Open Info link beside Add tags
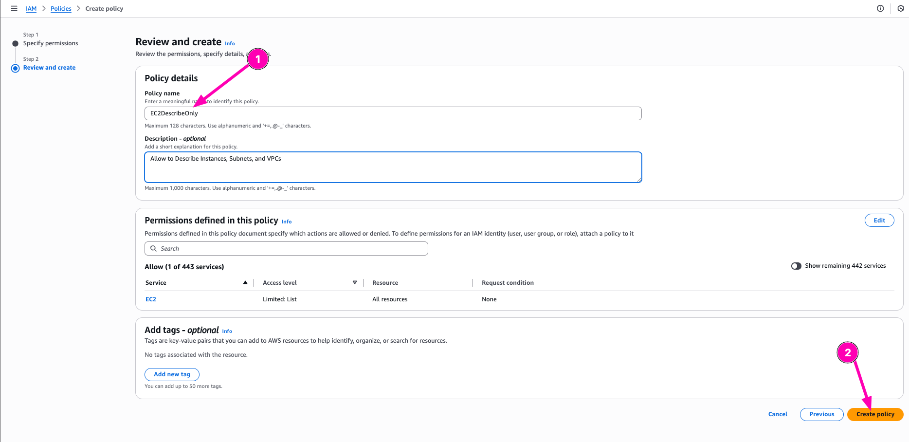The height and width of the screenshot is (442, 909). (x=227, y=331)
